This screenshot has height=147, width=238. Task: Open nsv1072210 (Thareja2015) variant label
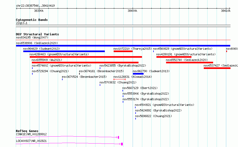(x=133, y=49)
